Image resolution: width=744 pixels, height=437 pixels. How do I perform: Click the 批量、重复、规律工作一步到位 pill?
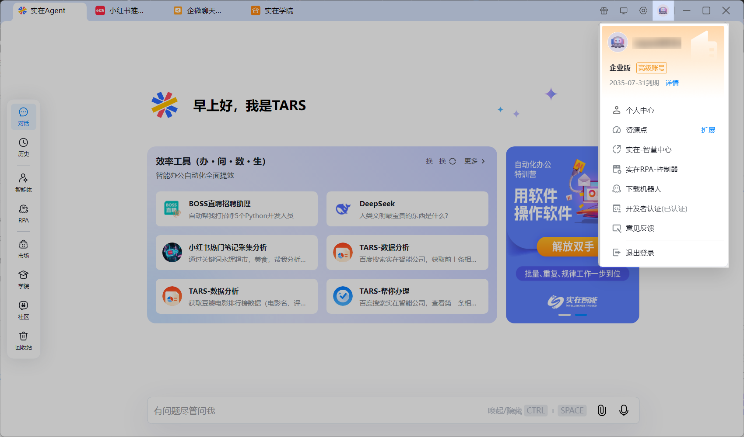point(572,274)
